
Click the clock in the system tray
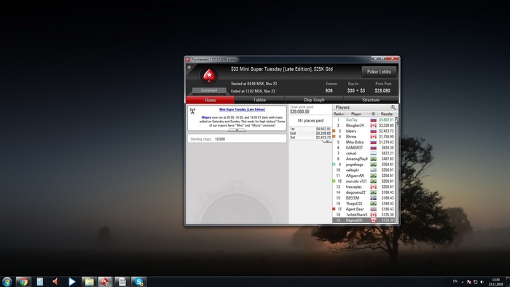[495, 282]
